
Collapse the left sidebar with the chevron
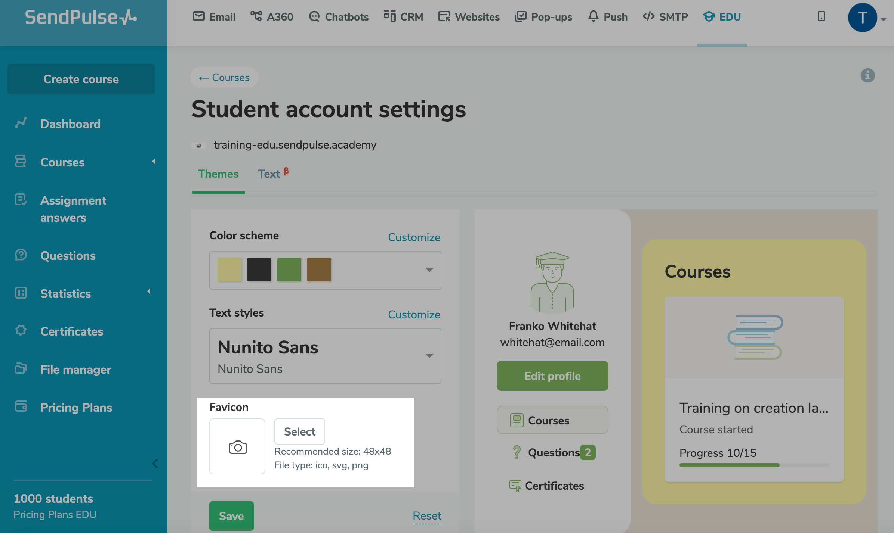pos(155,464)
